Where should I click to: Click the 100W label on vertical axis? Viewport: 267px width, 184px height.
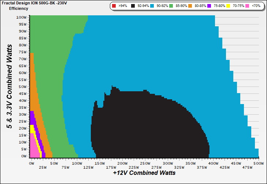(x=21, y=17)
